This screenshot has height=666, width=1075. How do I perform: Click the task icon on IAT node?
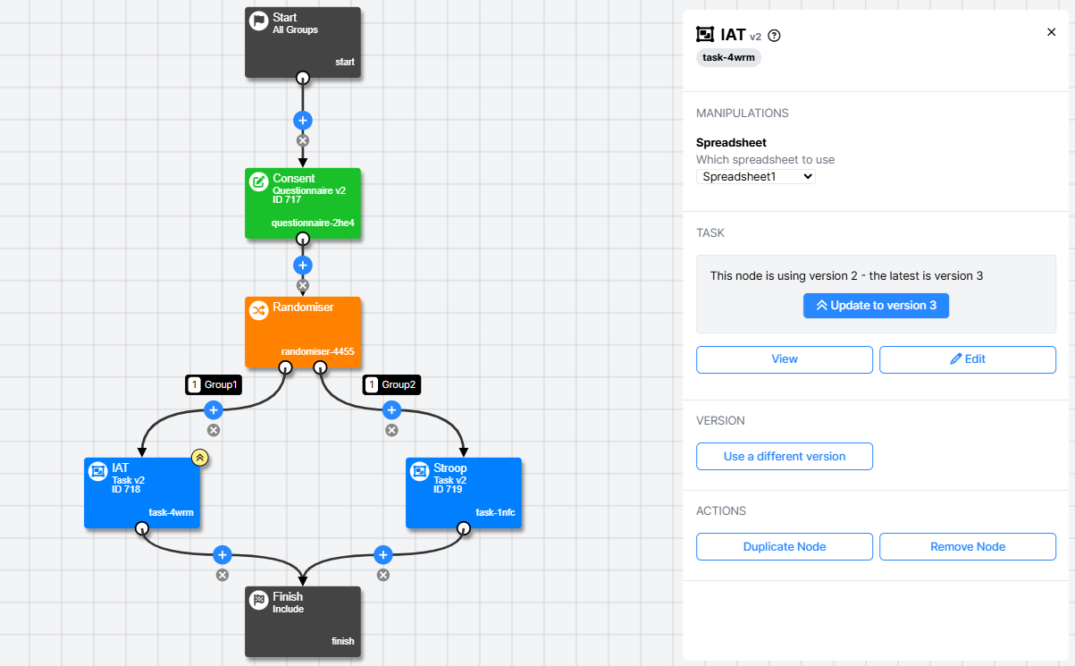coord(97,472)
